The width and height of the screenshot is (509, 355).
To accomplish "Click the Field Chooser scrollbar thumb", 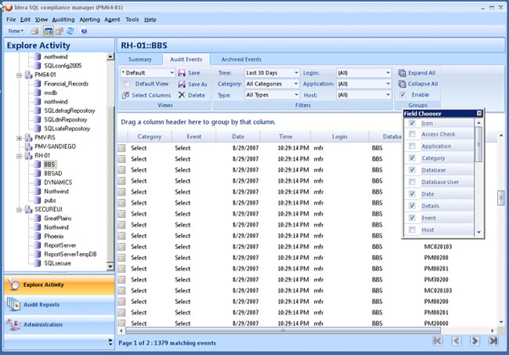I will pos(478,144).
